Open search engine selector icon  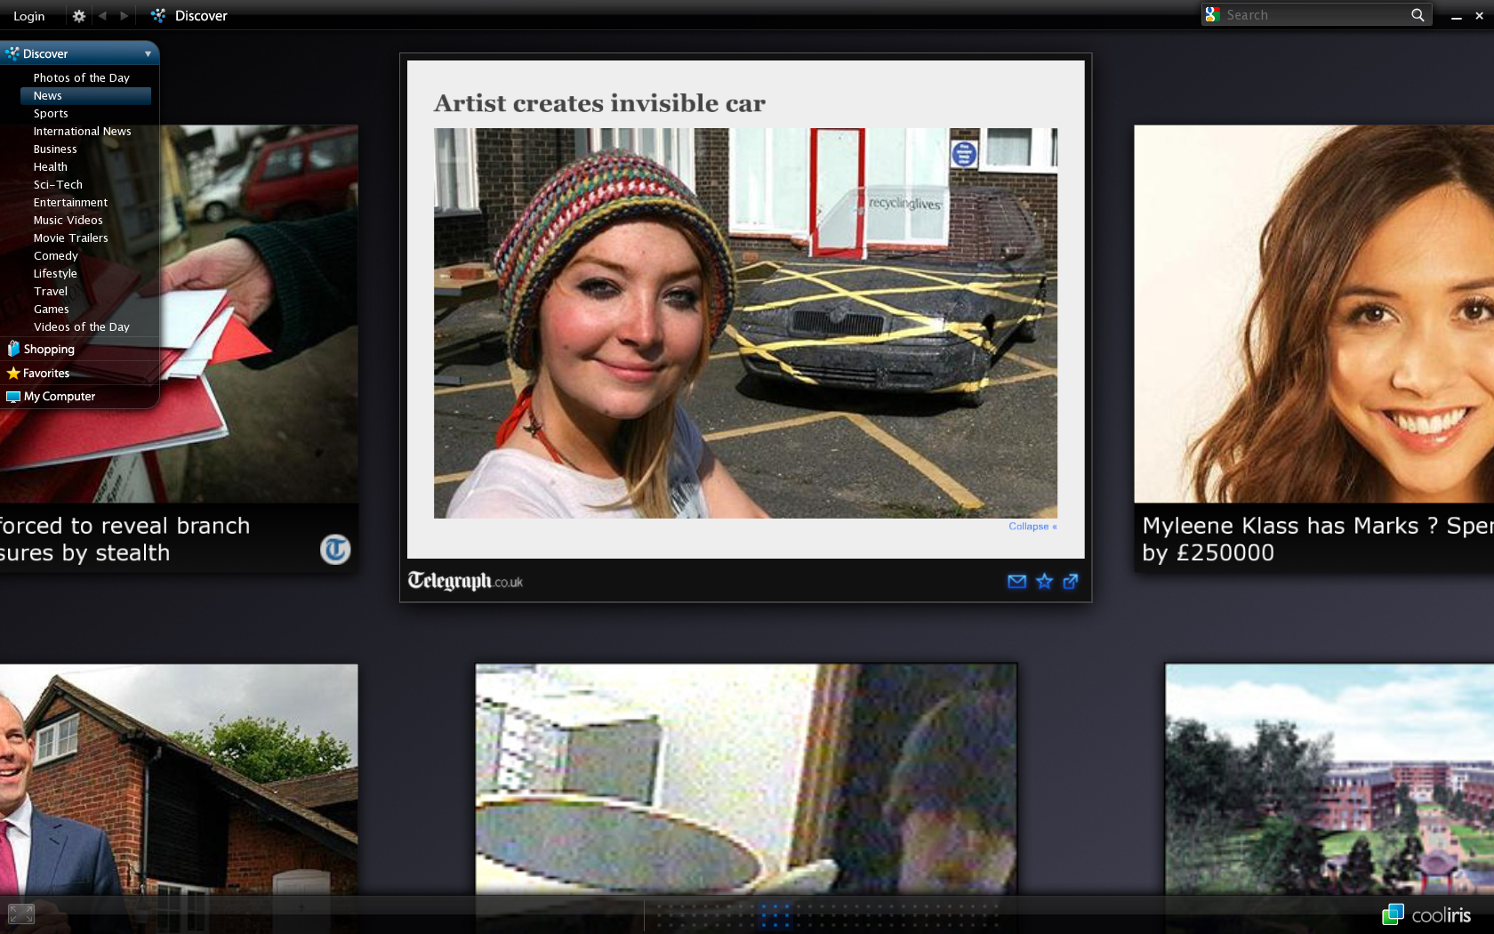(1213, 15)
